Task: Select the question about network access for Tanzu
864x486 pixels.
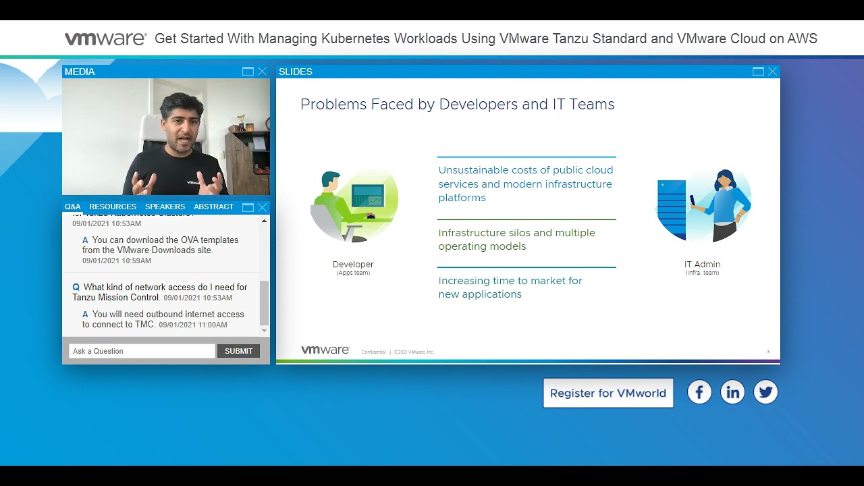Action: (159, 292)
